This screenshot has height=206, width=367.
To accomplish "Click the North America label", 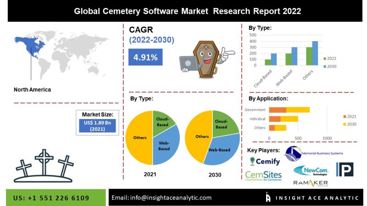I will (32, 90).
